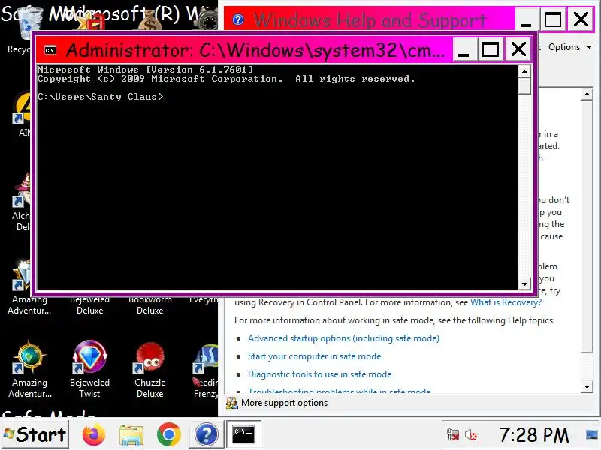This screenshot has height=450, width=601.
Task: Select the Bejeweled Deluxe desktop label
Action: 89,305
